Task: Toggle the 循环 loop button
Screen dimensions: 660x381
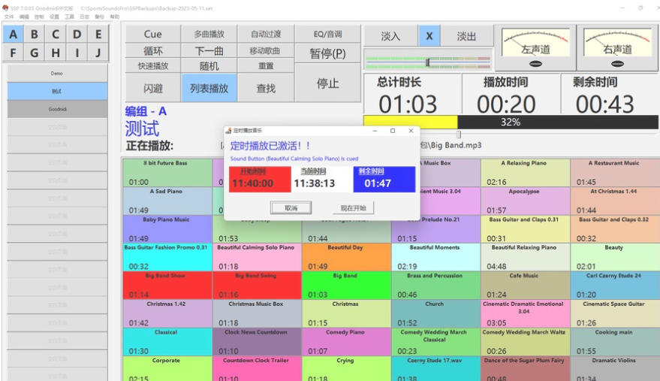Action: pos(152,51)
